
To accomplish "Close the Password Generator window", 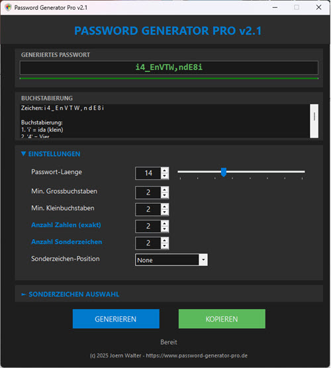I will (318, 7).
